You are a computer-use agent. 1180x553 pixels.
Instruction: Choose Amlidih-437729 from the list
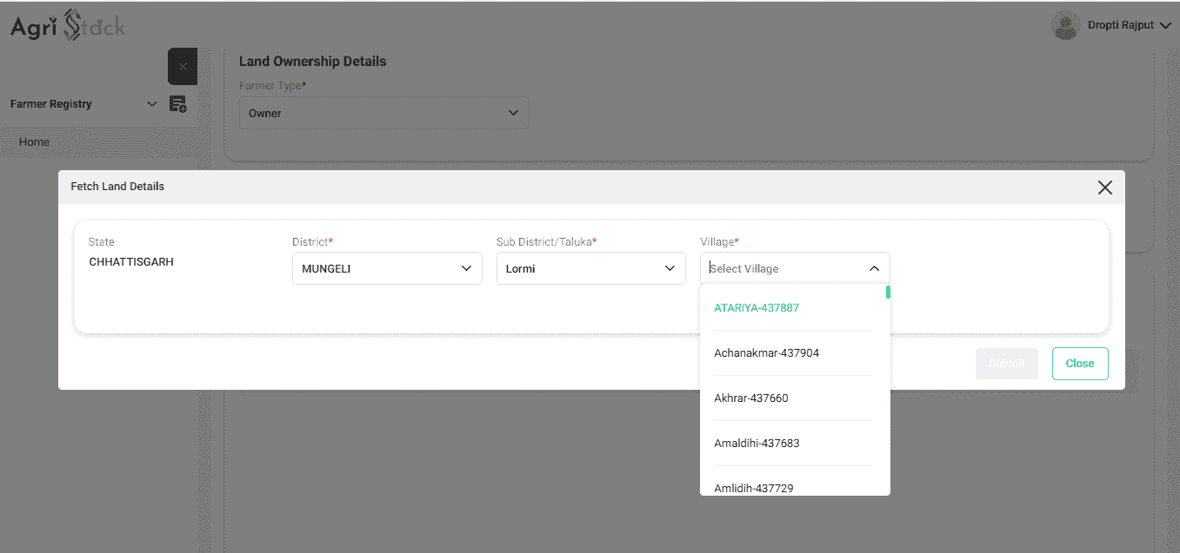pyautogui.click(x=753, y=488)
